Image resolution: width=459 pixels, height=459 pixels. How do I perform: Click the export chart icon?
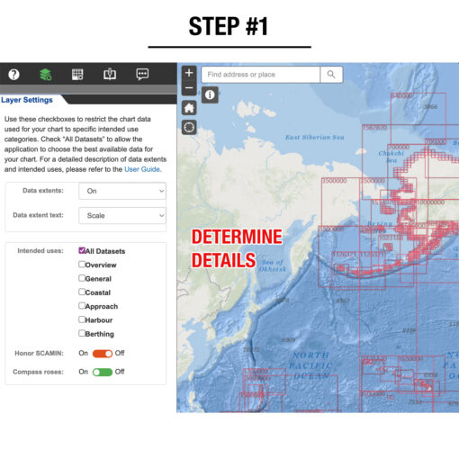click(x=110, y=74)
